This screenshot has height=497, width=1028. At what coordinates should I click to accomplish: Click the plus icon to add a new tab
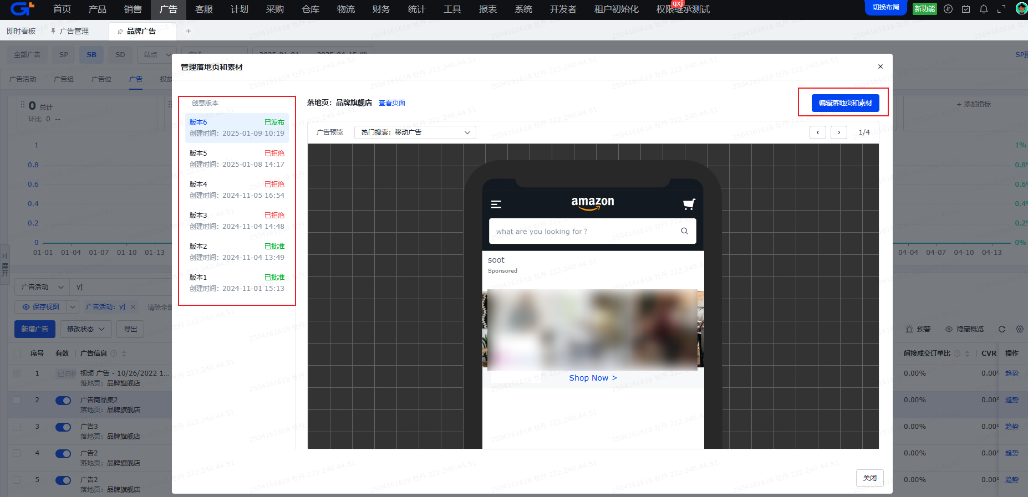[189, 31]
